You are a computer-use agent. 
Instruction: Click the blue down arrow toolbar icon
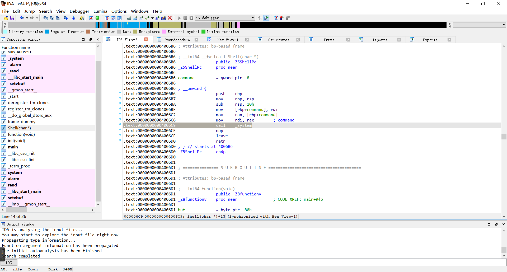74,18
